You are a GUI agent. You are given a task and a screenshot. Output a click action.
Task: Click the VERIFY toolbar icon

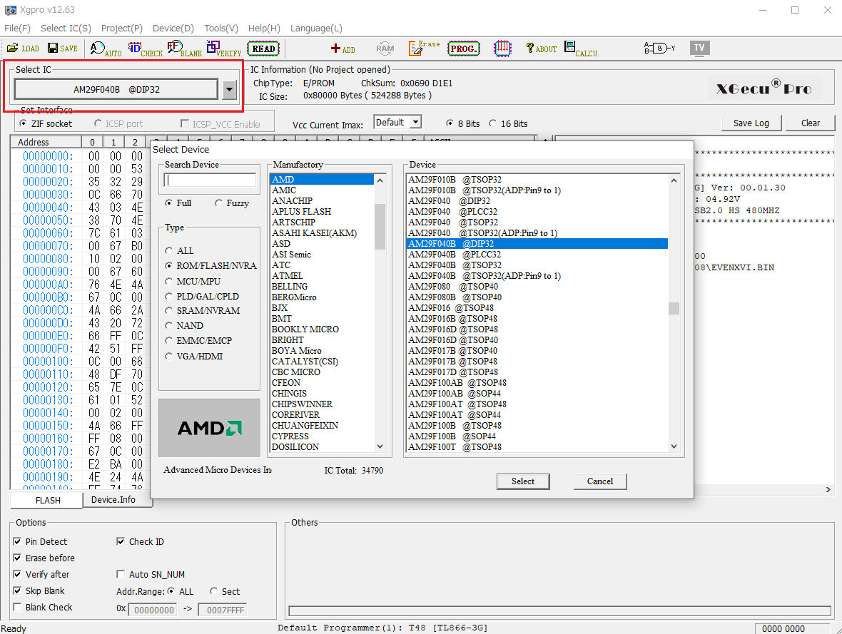tap(223, 49)
